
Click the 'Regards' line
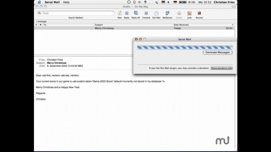(40, 93)
